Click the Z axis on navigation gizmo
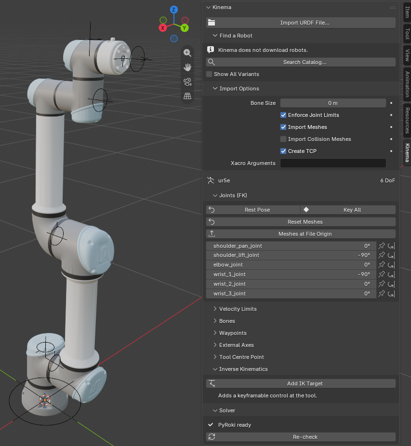Image resolution: width=411 pixels, height=446 pixels. pos(174,10)
